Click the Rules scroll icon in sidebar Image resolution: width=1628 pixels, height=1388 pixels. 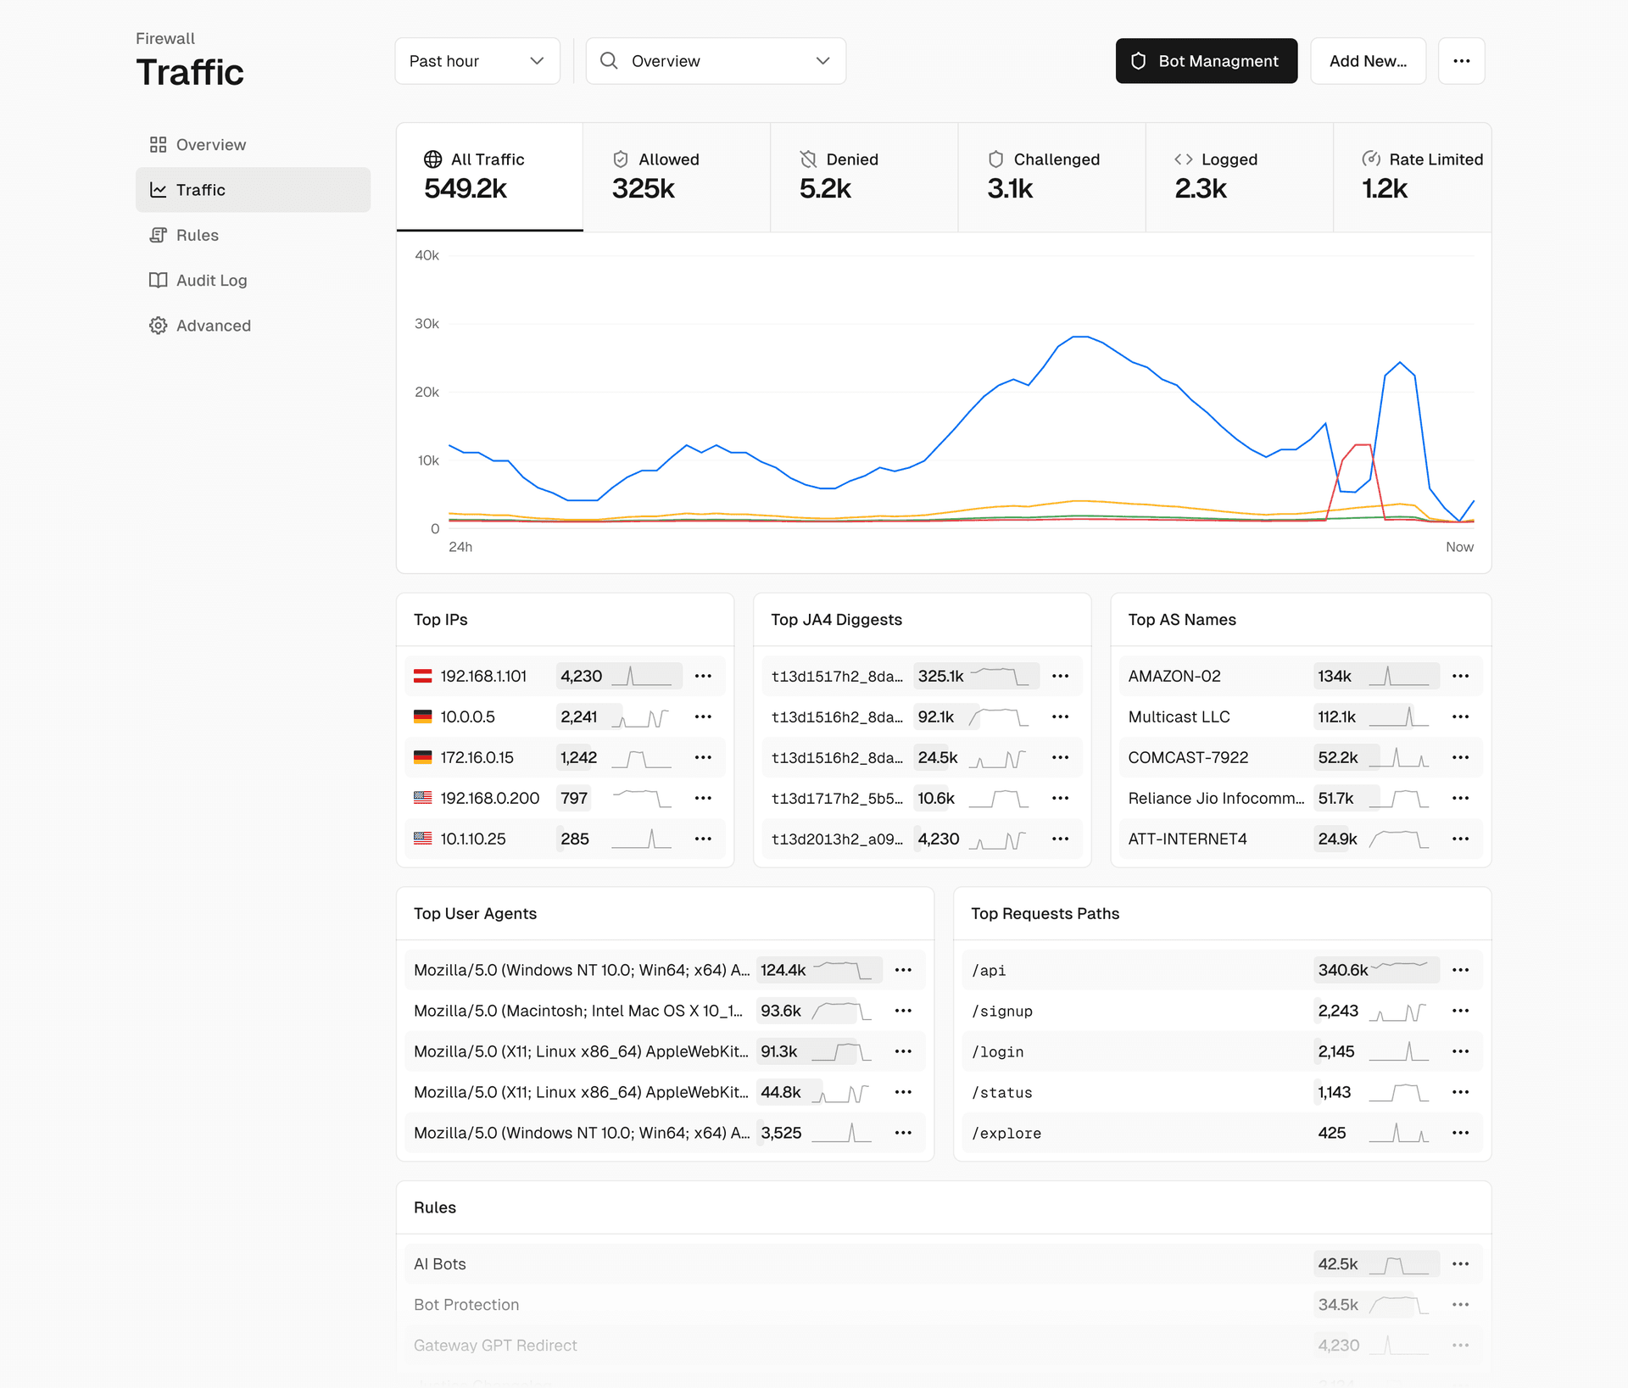click(x=158, y=235)
